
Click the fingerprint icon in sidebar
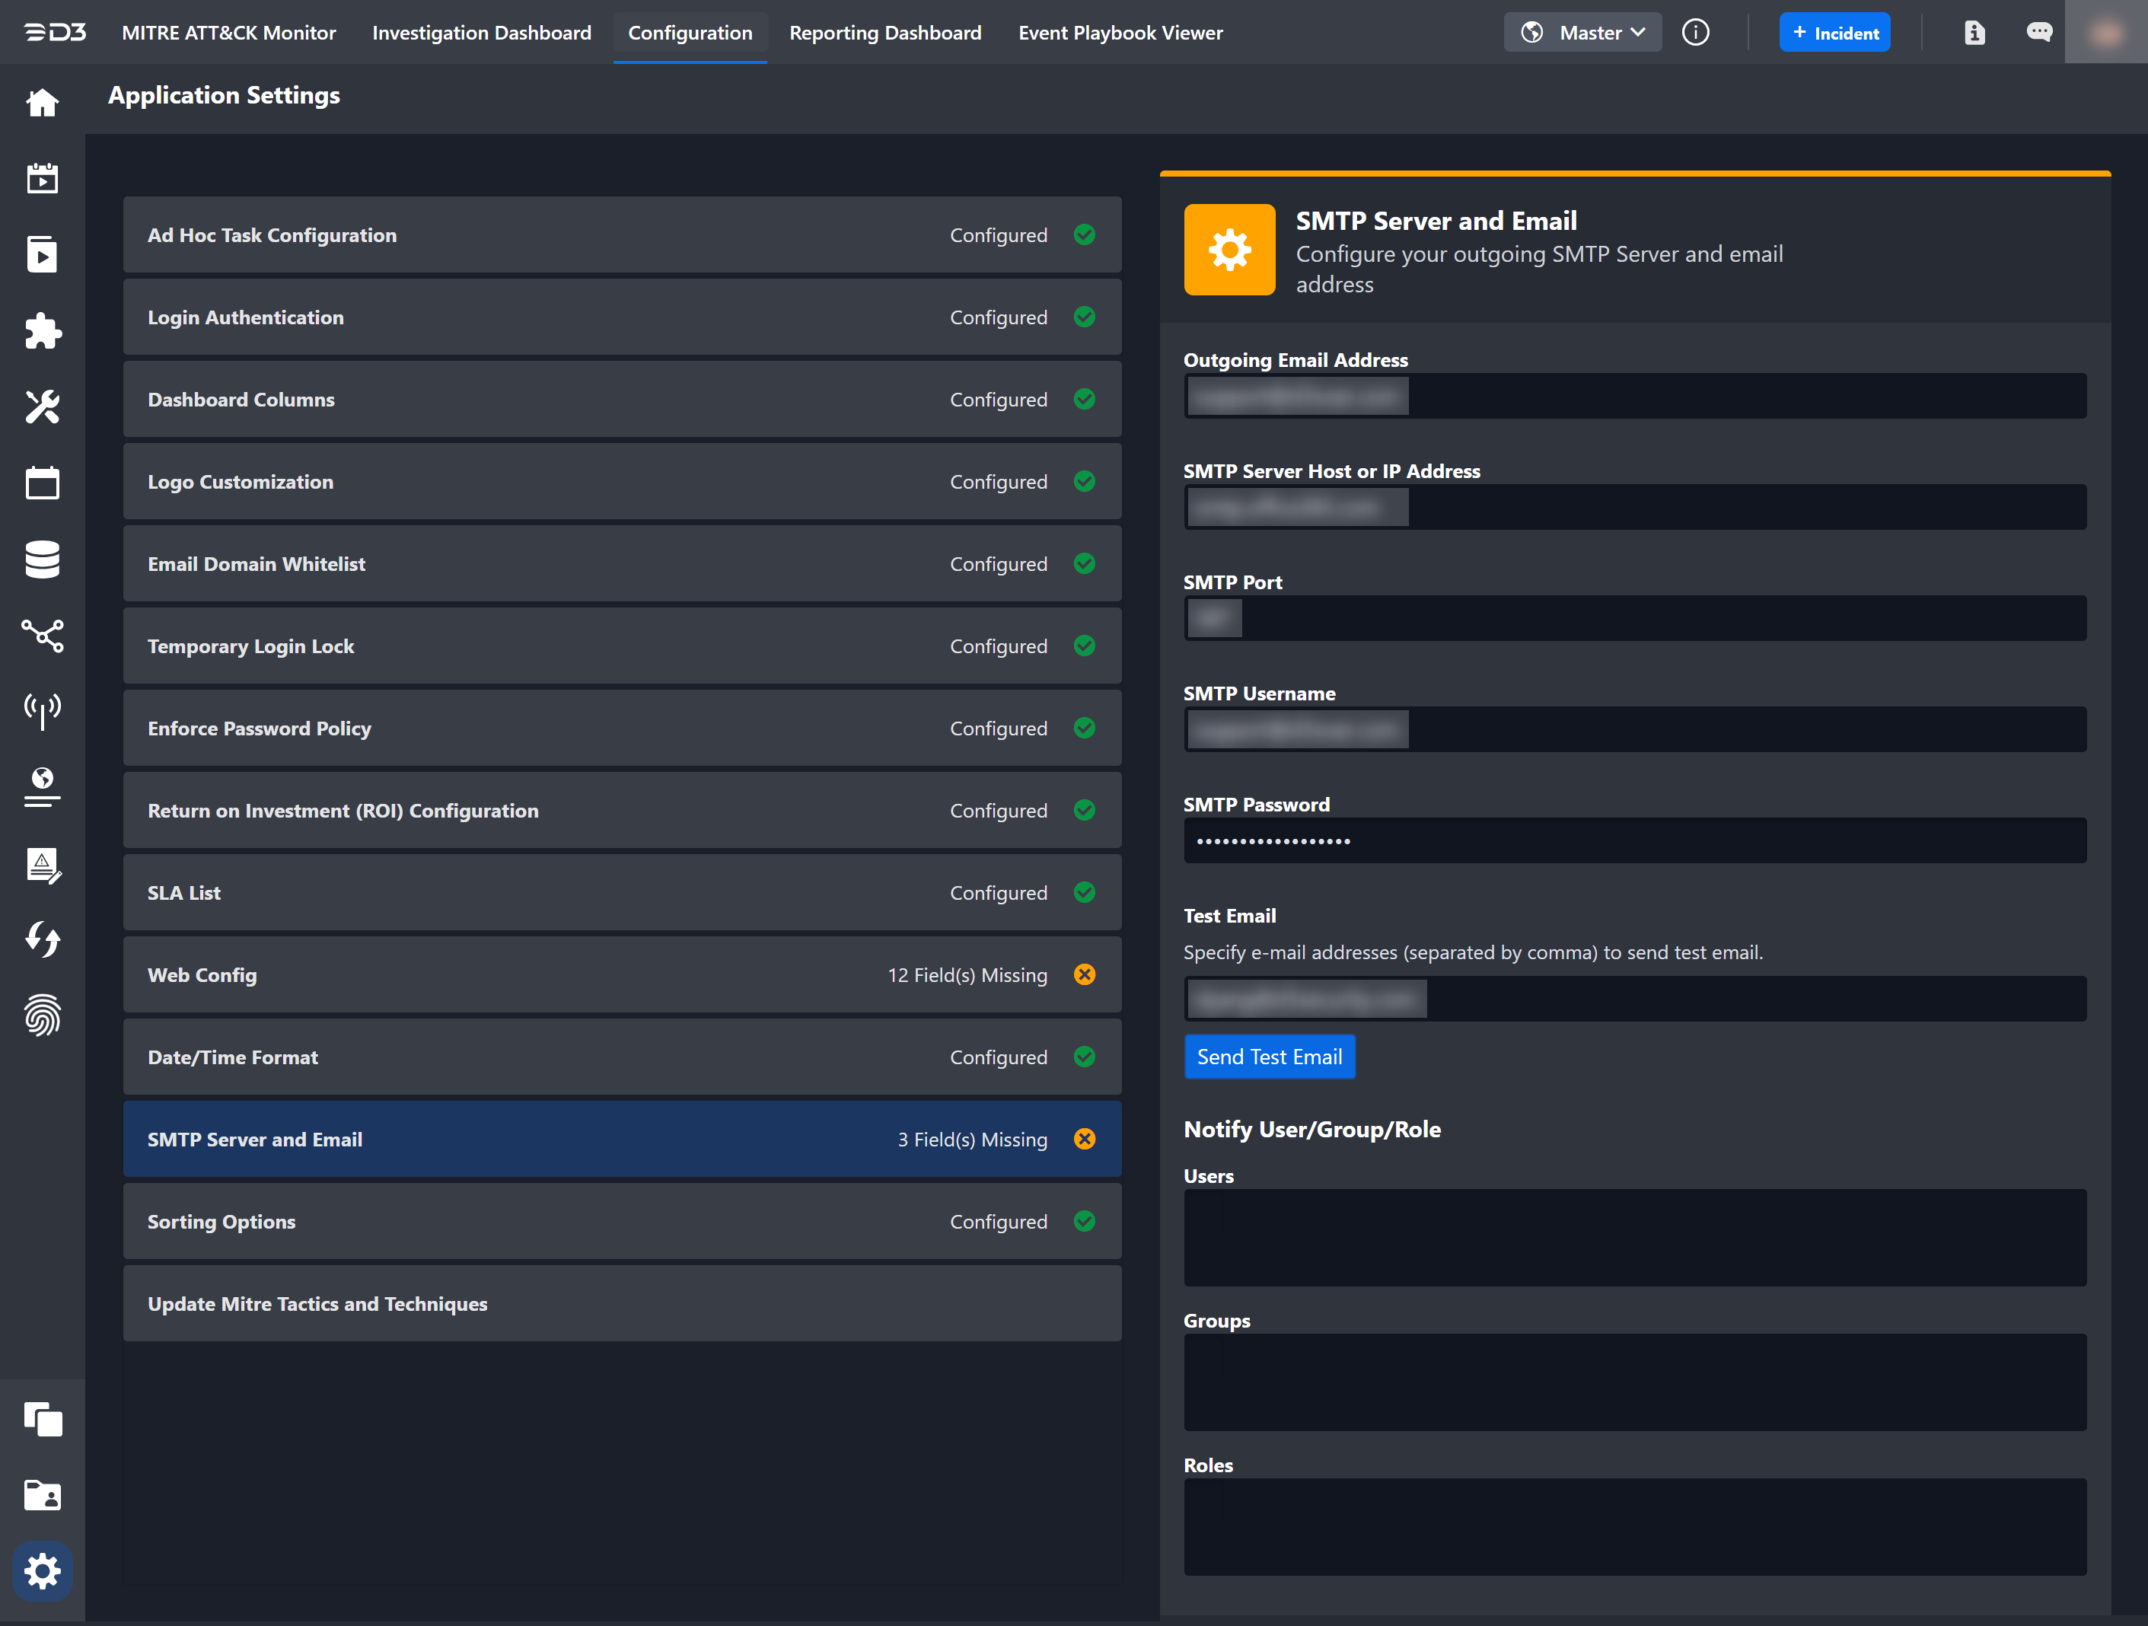42,1015
